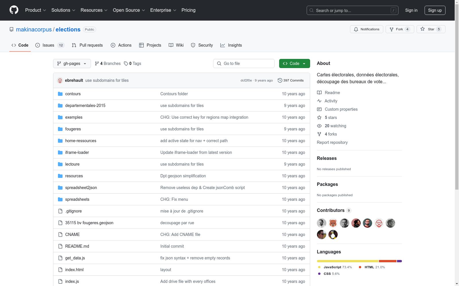Image resolution: width=459 pixels, height=286 pixels.
Task: Switch to the Pull requests tab
Action: tap(87, 45)
